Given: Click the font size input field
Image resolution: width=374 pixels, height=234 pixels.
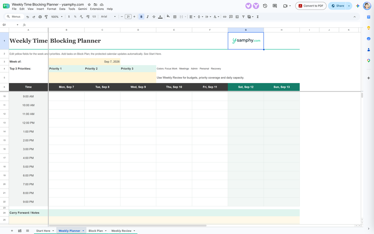Looking at the screenshot, I should click(x=128, y=17).
